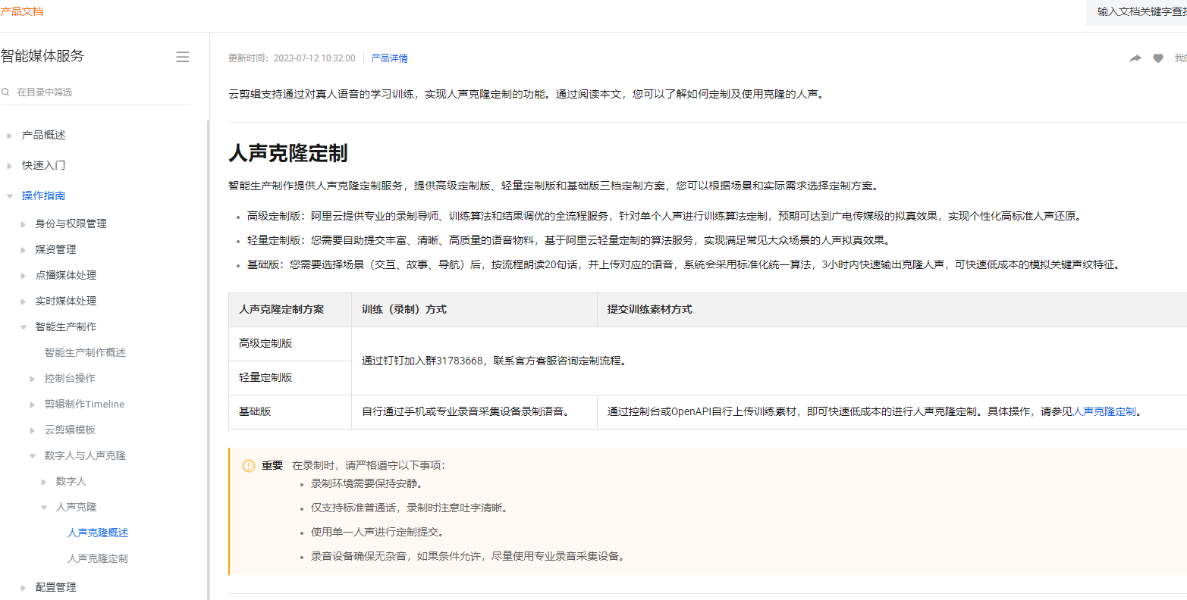Open 云剪辑模板 item
Image resolution: width=1187 pixels, height=600 pixels.
point(71,430)
